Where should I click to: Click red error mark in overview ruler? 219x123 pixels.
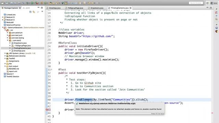coord(212,113)
